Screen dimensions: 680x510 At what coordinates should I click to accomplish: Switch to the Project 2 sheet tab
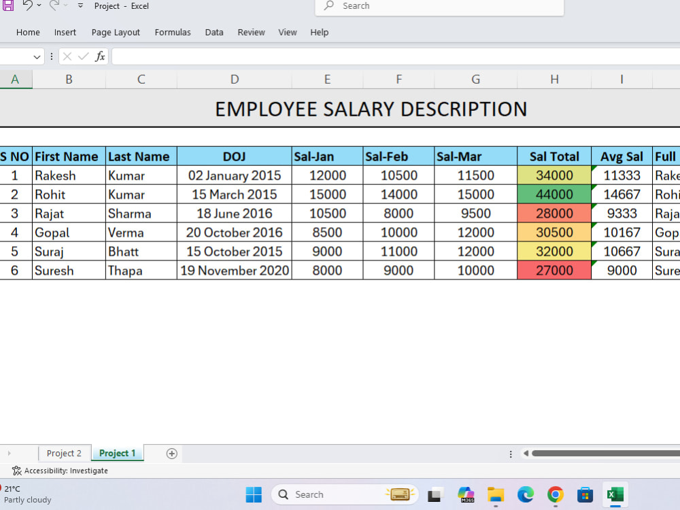[64, 453]
